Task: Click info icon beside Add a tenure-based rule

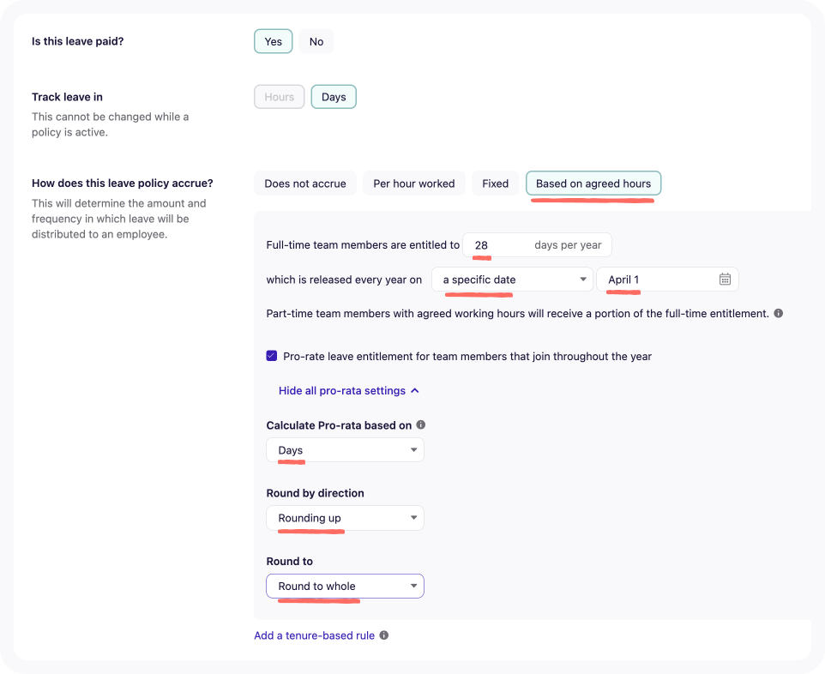Action: point(384,636)
